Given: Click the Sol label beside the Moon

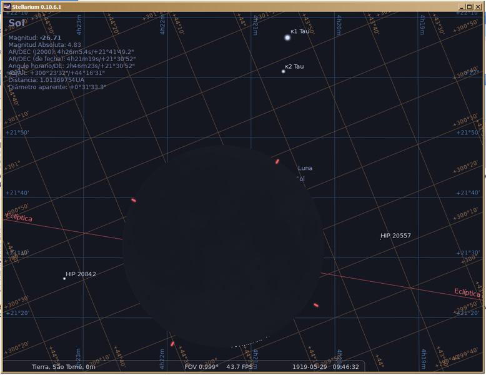Looking at the screenshot, I should 300,179.
